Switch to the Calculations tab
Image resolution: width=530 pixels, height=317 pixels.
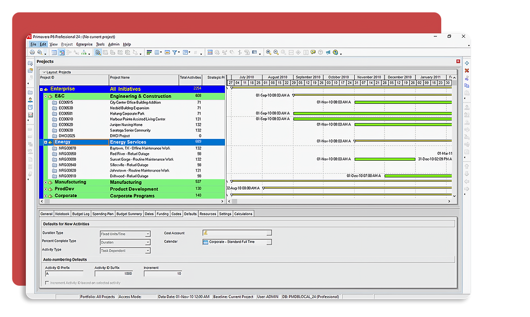click(243, 214)
